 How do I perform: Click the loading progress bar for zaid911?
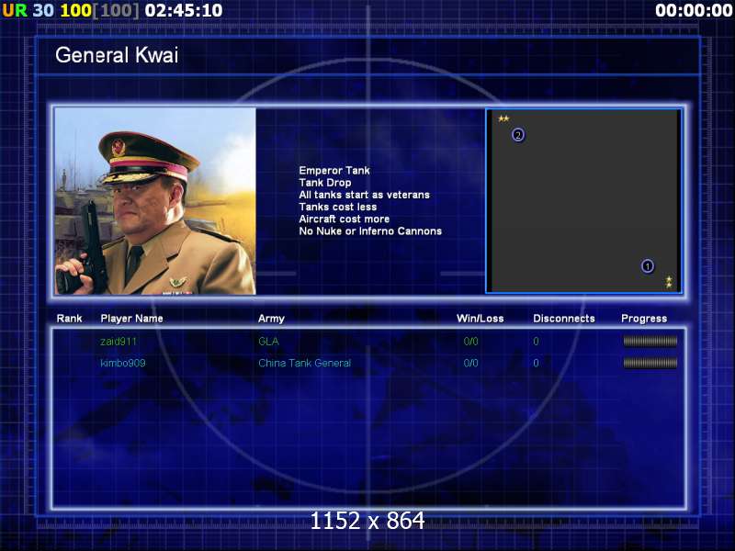(x=650, y=342)
